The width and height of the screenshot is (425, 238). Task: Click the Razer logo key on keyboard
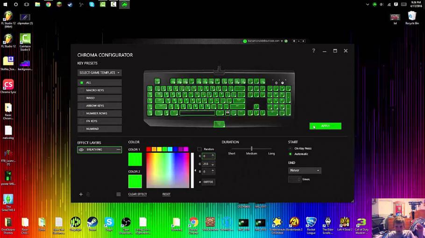pos(219,124)
